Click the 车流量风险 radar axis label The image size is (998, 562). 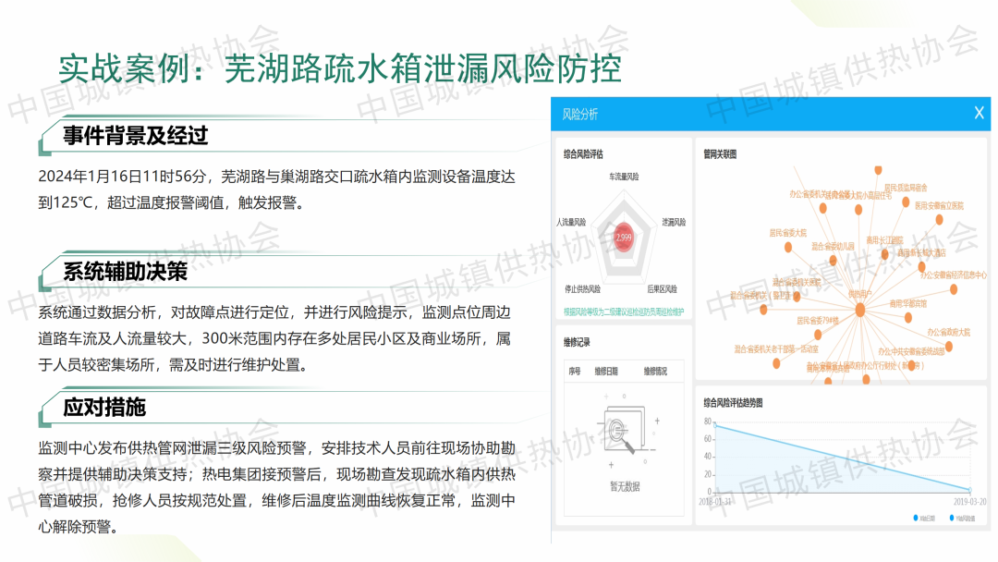[x=624, y=176]
